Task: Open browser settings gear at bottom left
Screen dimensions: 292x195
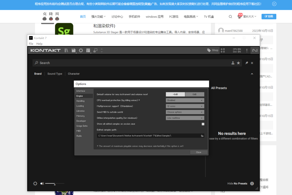Action: (x=35, y=184)
